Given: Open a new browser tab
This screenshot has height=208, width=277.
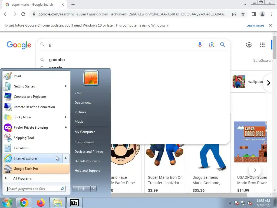Looking at the screenshot, I should [73, 5].
